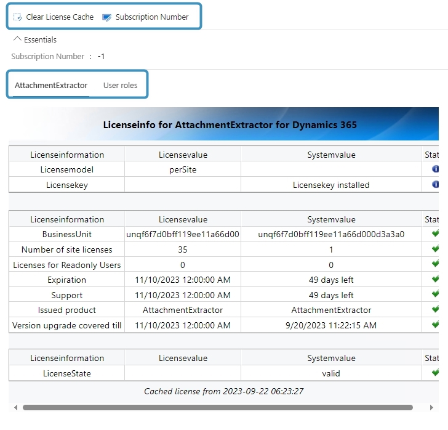This screenshot has width=448, height=430.
Task: Click the Clear License Cache button label
Action: tap(60, 17)
